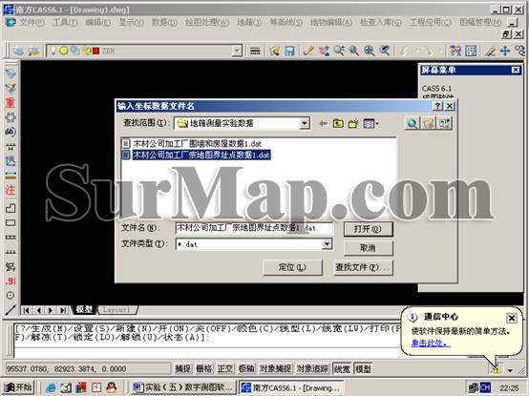Screen dimensions: 529x396
Task: Go back with dialog's left arrow icon
Action: tap(323, 124)
